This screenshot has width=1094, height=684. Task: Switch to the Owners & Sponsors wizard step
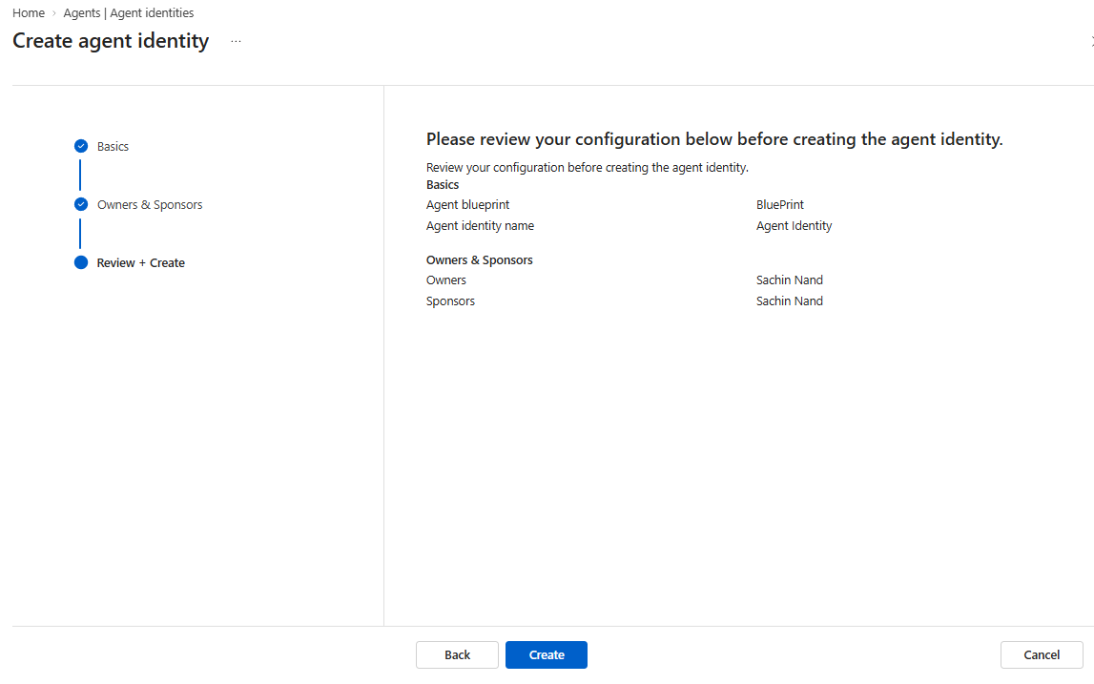150,204
